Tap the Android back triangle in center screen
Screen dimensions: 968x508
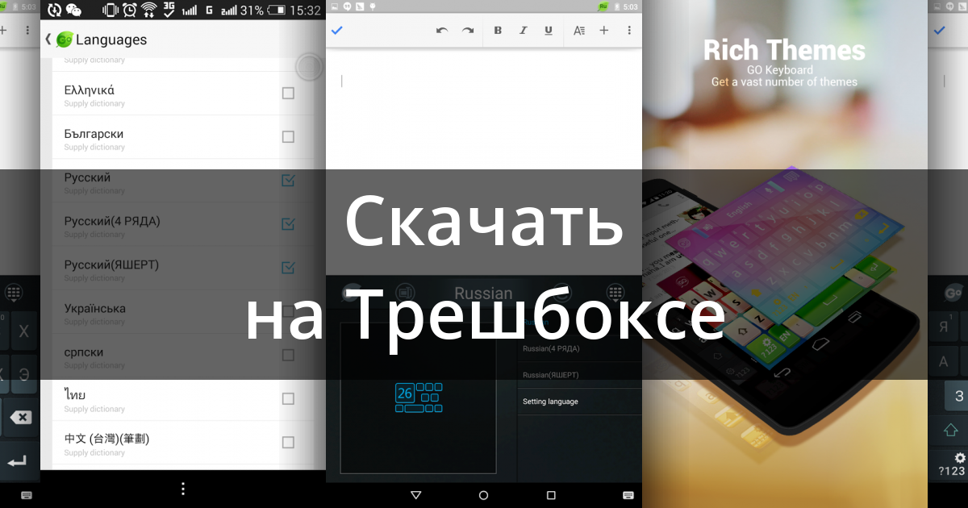415,494
